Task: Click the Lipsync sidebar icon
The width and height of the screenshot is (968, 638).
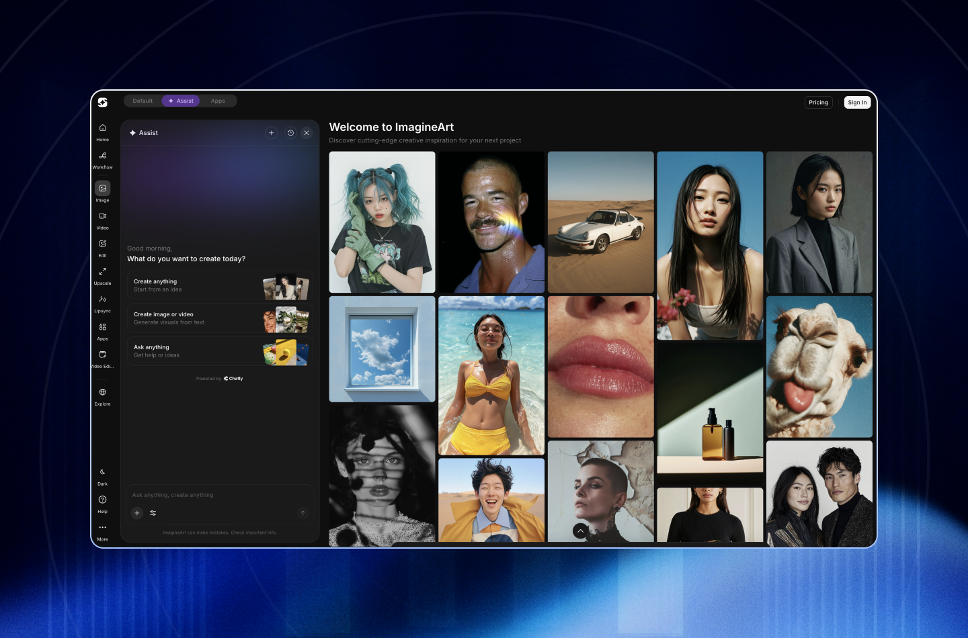Action: point(102,300)
